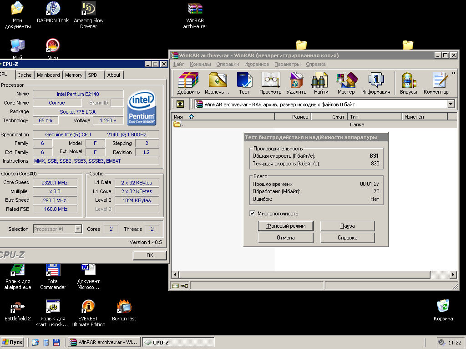Screen dimensions: 466x349
Task: Click OK in the CPU-Z window
Action: tap(150, 255)
